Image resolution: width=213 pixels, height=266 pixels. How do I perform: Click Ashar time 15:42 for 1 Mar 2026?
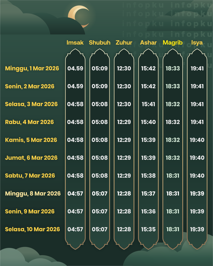148,68
